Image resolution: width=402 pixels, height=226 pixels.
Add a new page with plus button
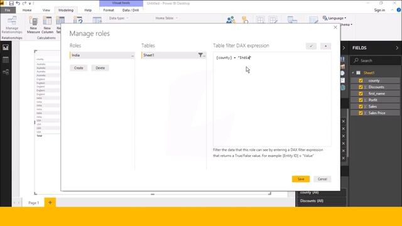tap(50, 202)
